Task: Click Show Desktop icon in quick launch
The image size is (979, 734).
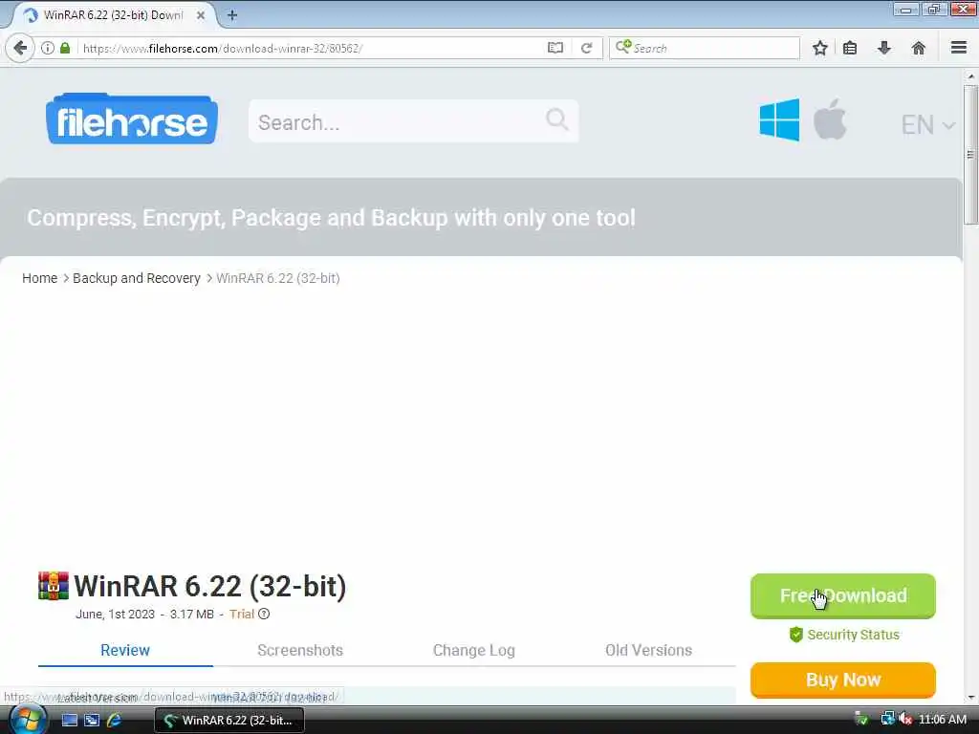Action: click(69, 720)
